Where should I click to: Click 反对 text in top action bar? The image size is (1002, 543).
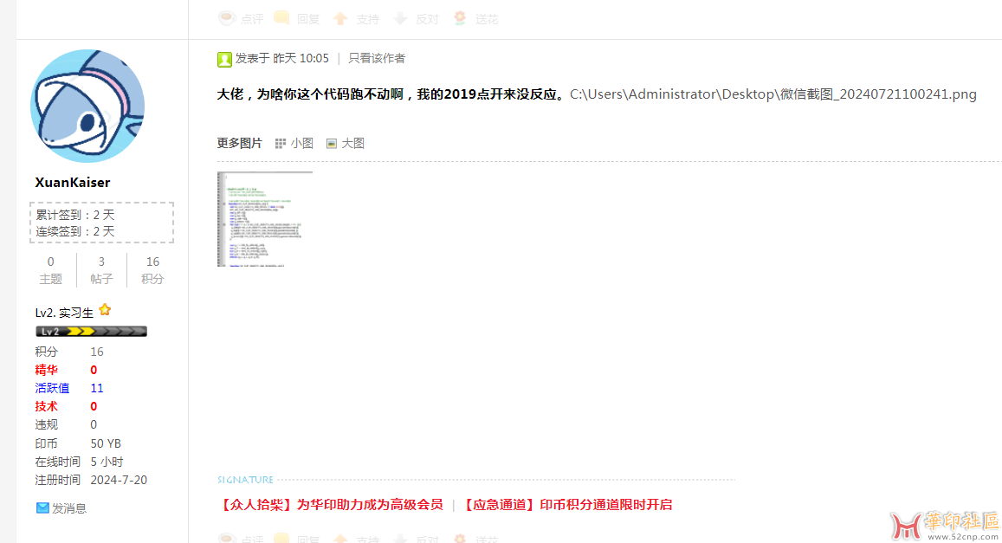point(427,19)
